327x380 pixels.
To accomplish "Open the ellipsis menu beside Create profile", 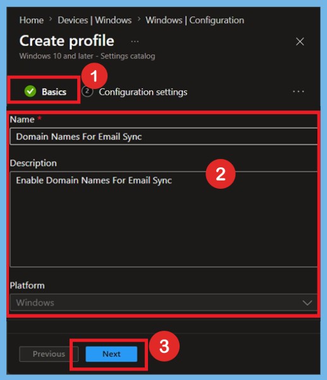I will click(135, 42).
